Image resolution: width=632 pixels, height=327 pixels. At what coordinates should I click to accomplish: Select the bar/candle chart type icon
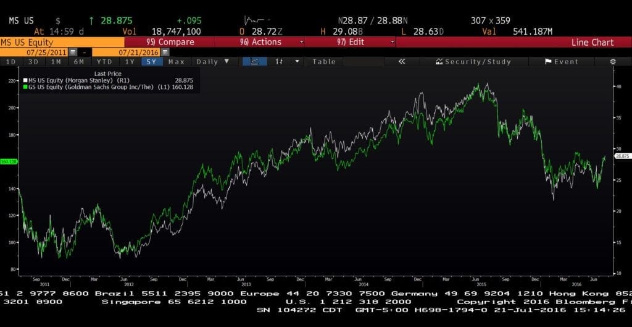coord(279,61)
